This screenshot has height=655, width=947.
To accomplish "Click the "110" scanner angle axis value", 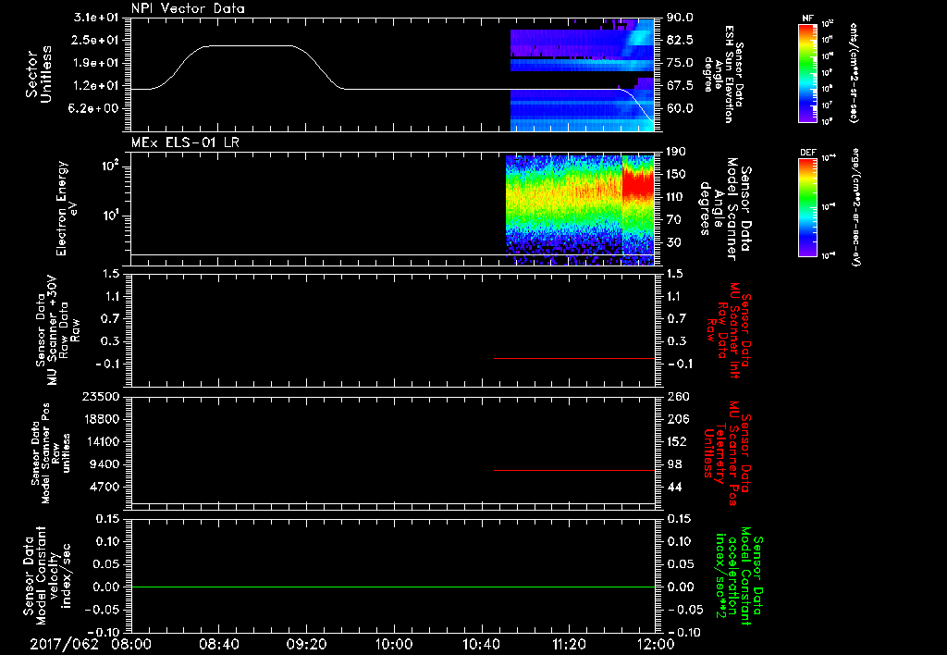I will [x=676, y=197].
